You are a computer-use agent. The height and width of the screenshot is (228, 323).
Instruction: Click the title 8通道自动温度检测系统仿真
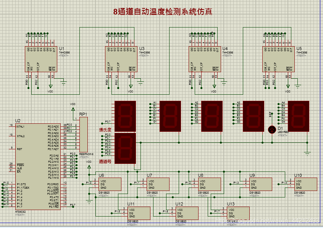[x=163, y=12]
